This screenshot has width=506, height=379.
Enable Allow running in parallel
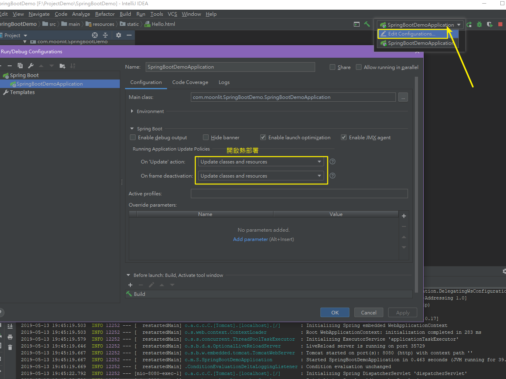pyautogui.click(x=359, y=67)
